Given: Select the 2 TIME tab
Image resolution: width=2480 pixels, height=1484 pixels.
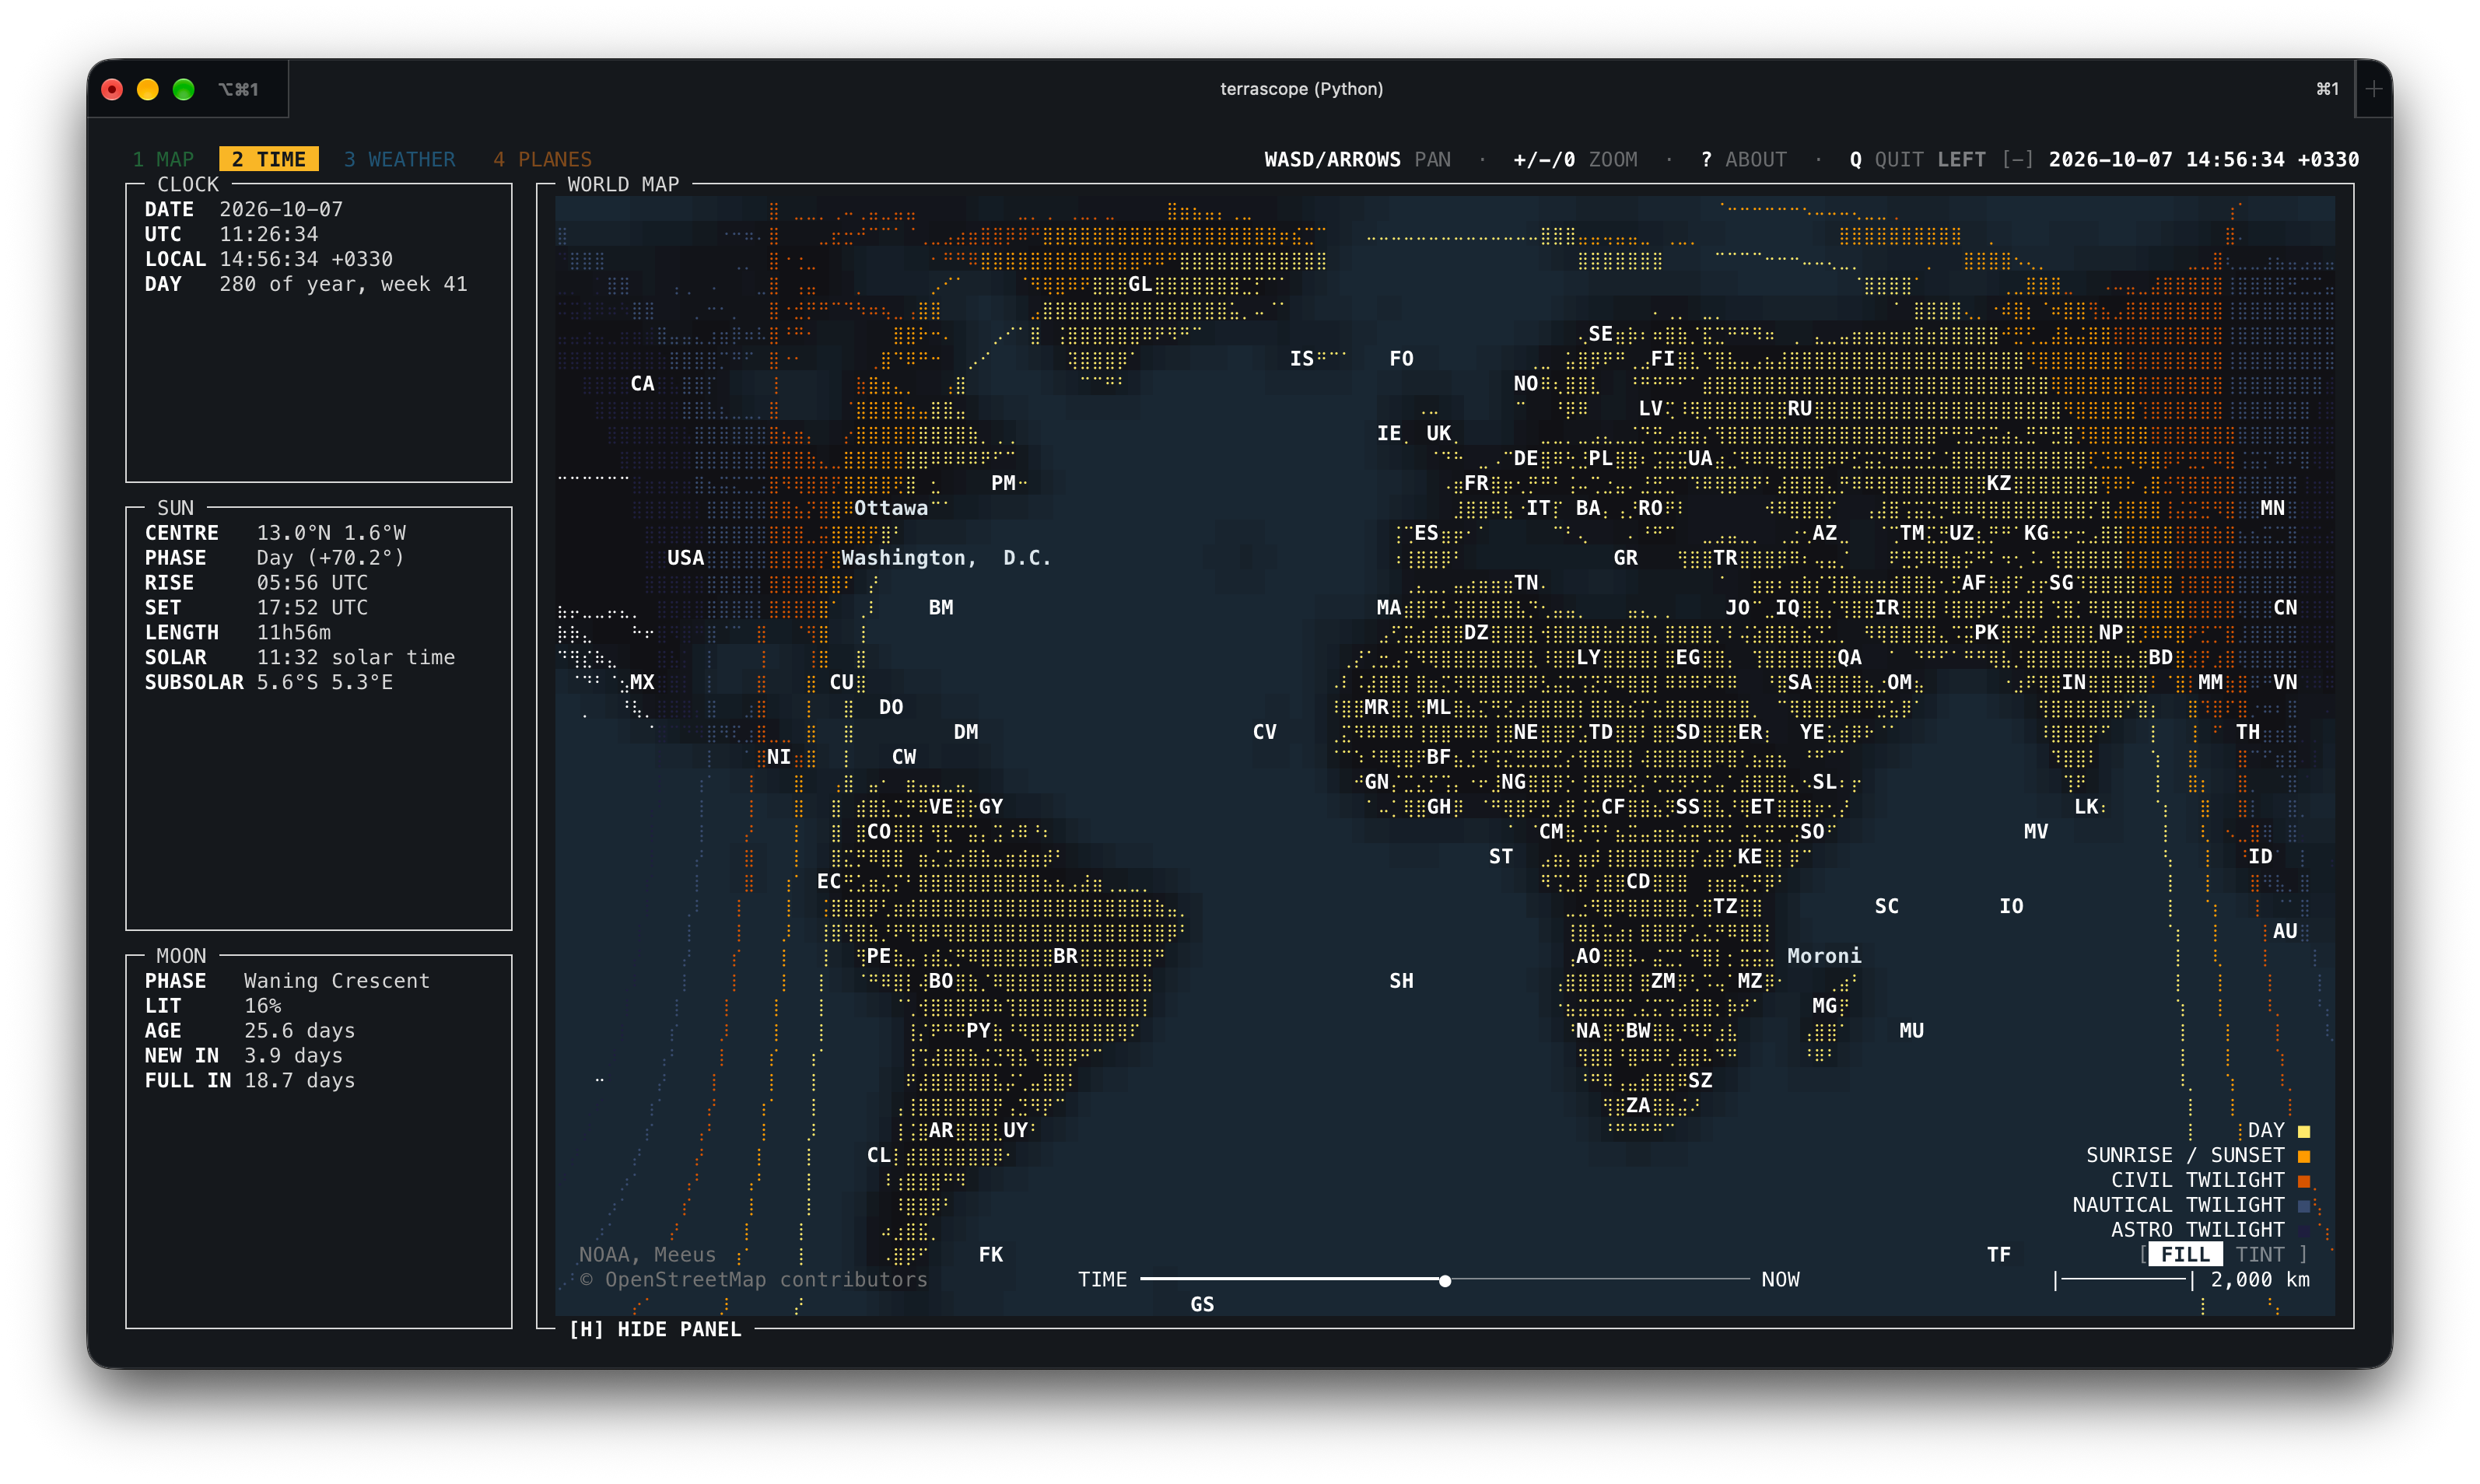Looking at the screenshot, I should click(268, 159).
